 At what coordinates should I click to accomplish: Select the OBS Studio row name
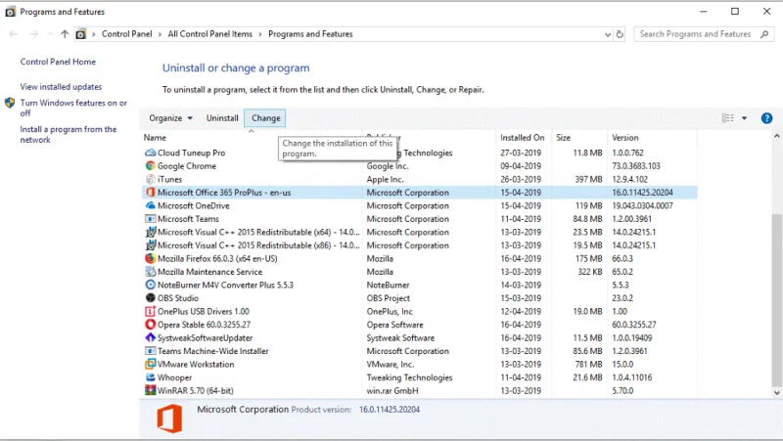(x=178, y=298)
